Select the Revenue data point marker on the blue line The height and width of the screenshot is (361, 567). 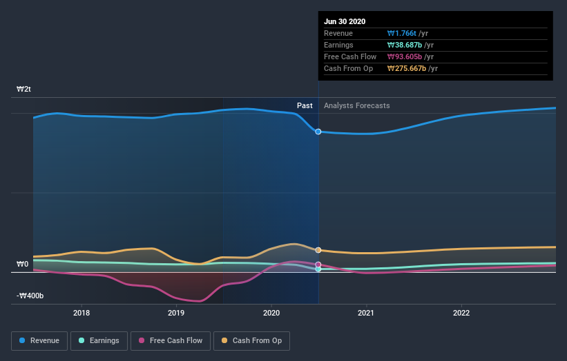click(318, 132)
